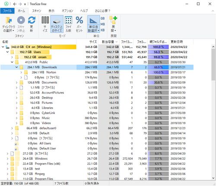The image size is (216, 186).
Task: Set unit to MB
Action: [x=102, y=24]
